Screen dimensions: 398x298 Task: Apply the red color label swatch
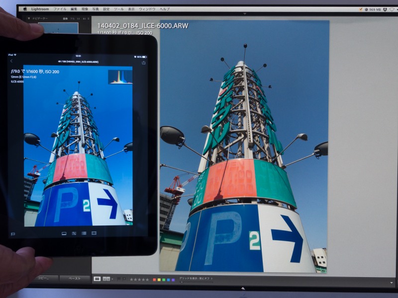154,280
